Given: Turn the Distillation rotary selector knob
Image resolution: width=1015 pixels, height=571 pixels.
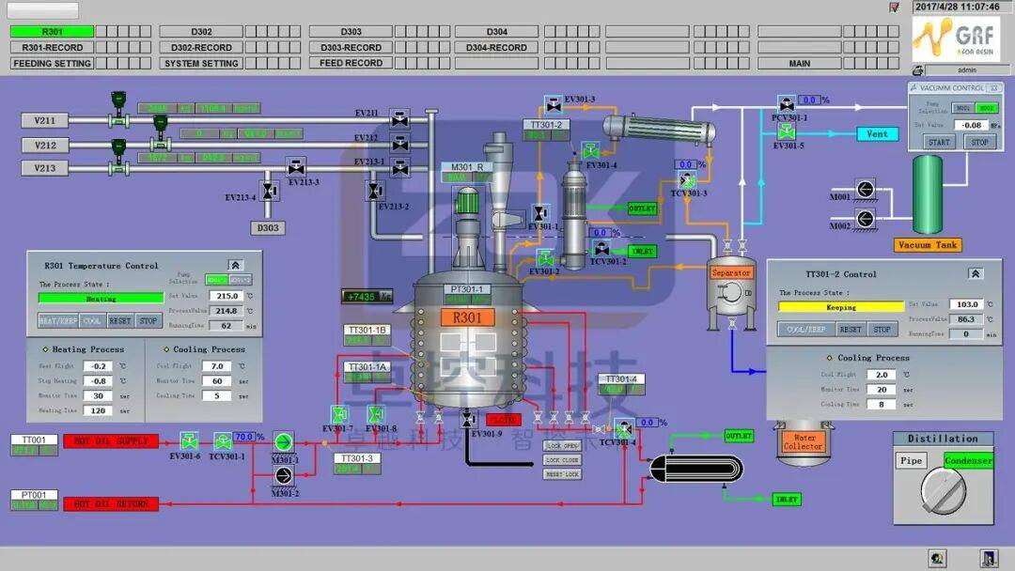Looking at the screenshot, I should coord(943,489).
